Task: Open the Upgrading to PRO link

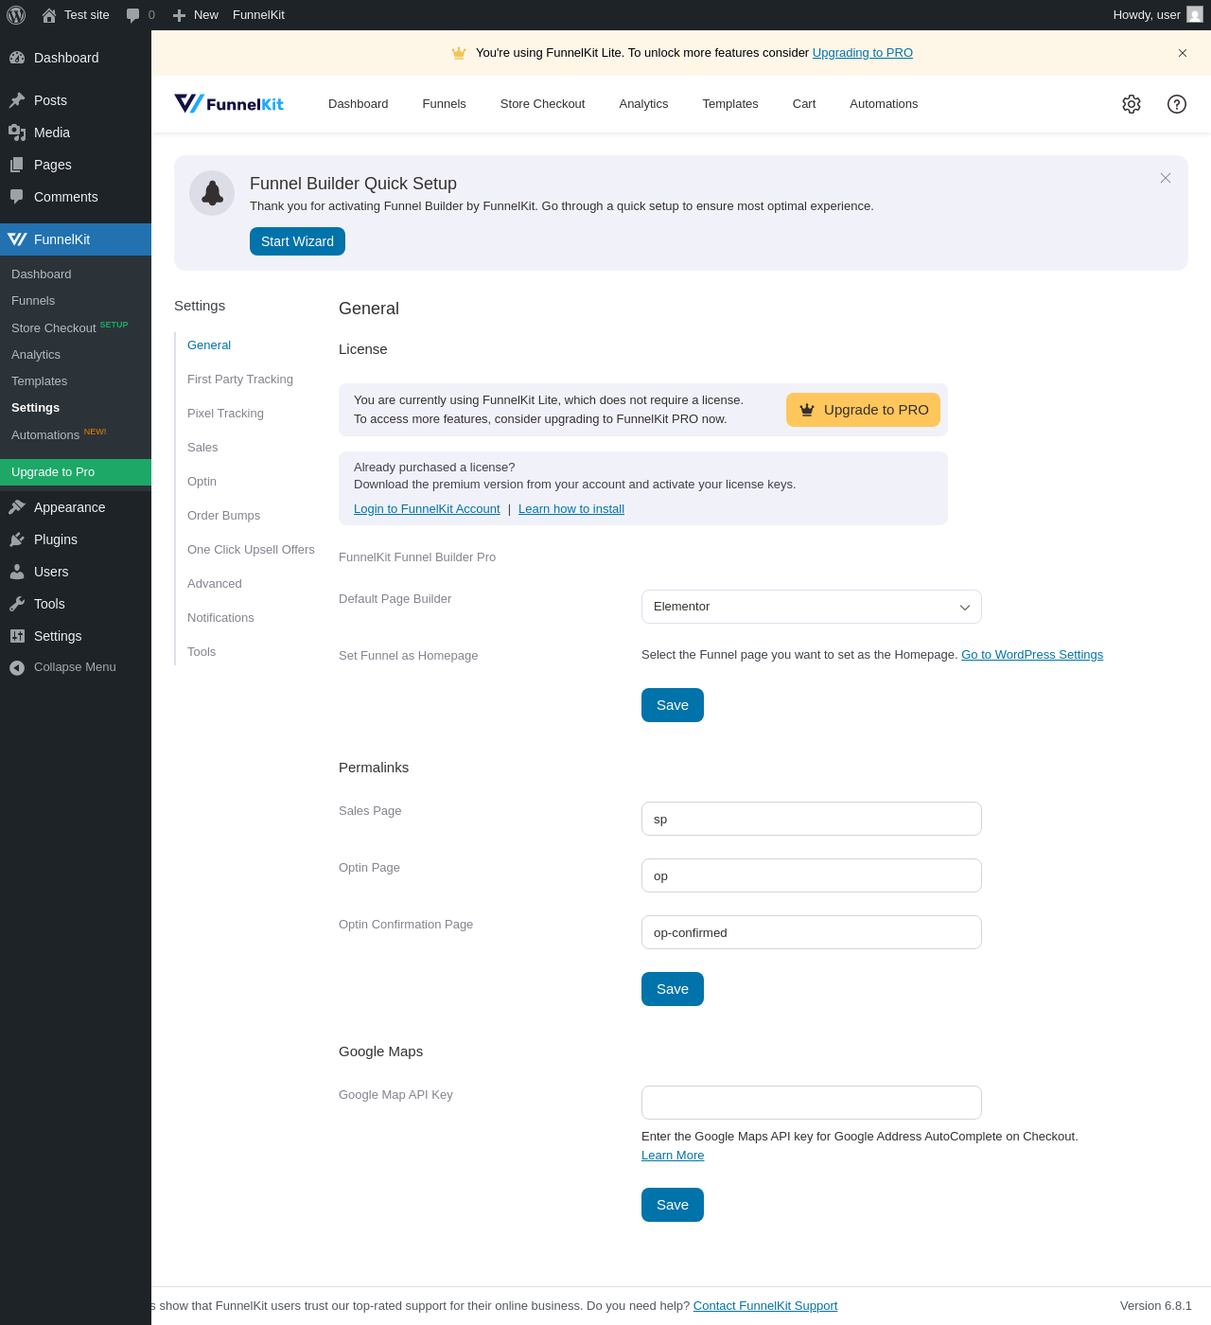Action: [x=863, y=53]
